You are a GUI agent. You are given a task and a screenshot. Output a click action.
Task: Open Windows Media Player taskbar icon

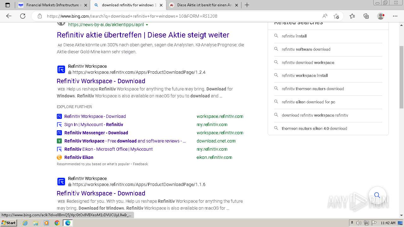(46, 223)
